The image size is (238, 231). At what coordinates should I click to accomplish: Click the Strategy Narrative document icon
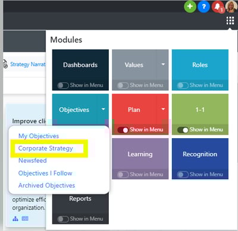[5, 64]
